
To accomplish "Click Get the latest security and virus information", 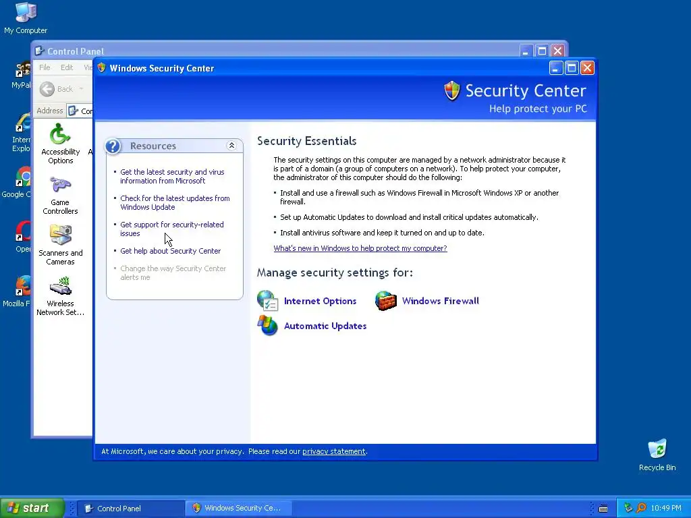I will pyautogui.click(x=172, y=176).
